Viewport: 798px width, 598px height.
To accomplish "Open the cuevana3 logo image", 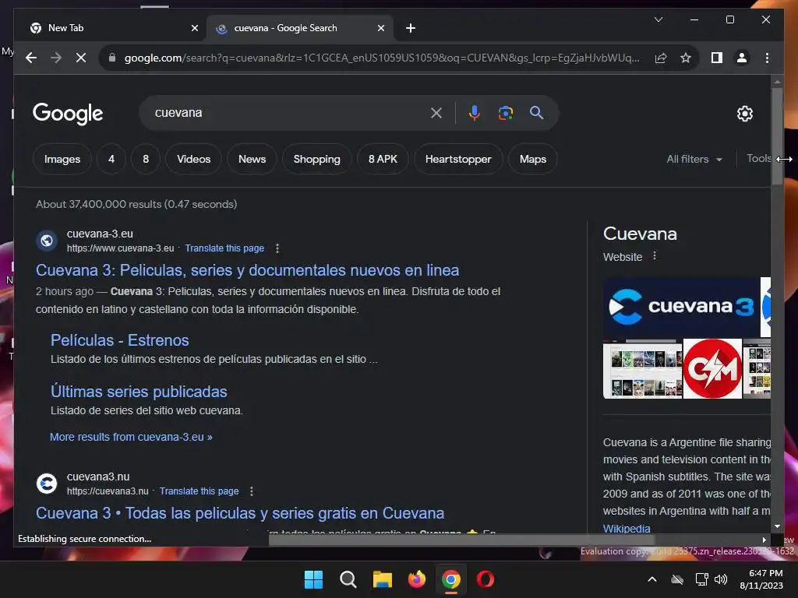I will tap(681, 307).
